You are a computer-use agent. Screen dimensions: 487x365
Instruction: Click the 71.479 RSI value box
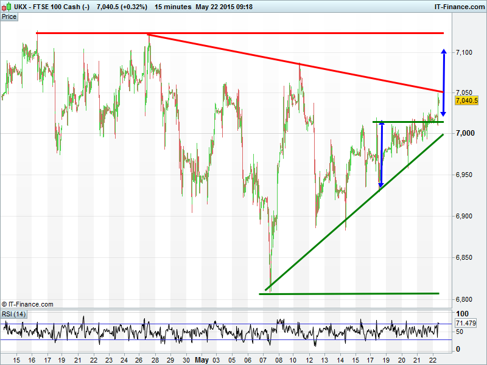pyautogui.click(x=466, y=323)
